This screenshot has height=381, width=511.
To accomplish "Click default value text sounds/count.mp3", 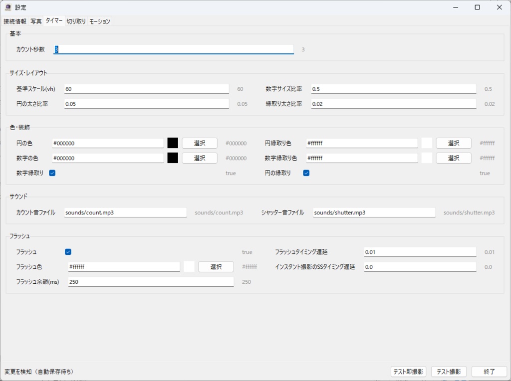I will coord(219,212).
